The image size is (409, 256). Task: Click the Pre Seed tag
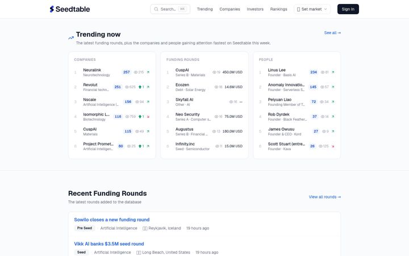click(85, 228)
